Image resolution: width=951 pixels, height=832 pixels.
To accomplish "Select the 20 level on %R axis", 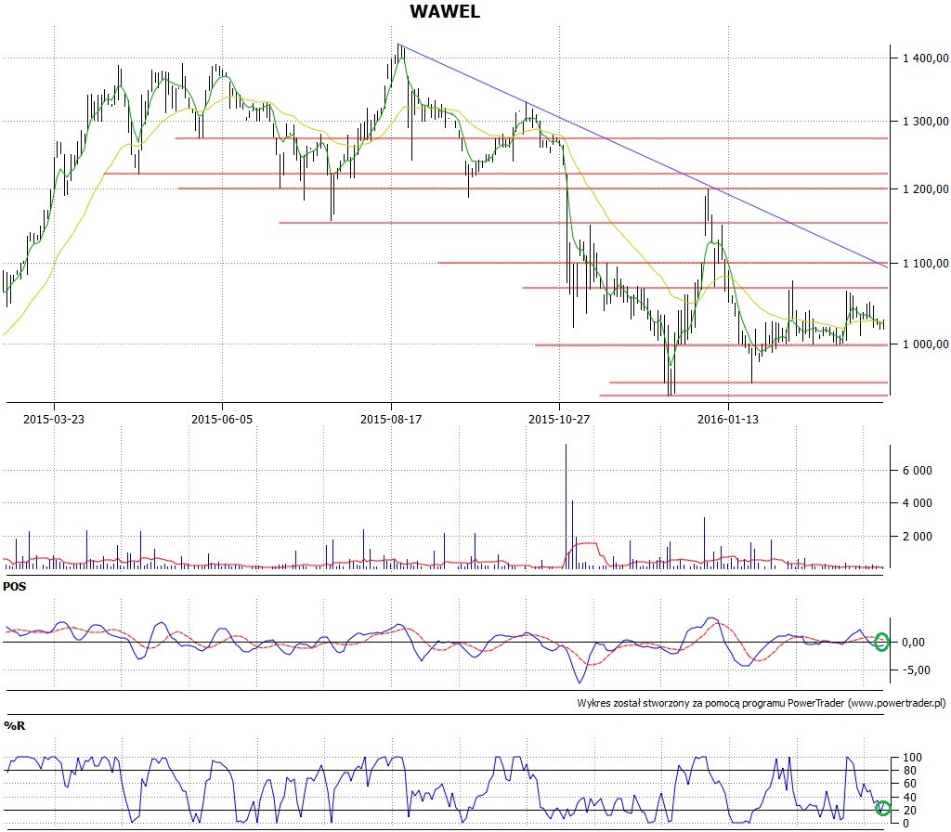I will (911, 811).
